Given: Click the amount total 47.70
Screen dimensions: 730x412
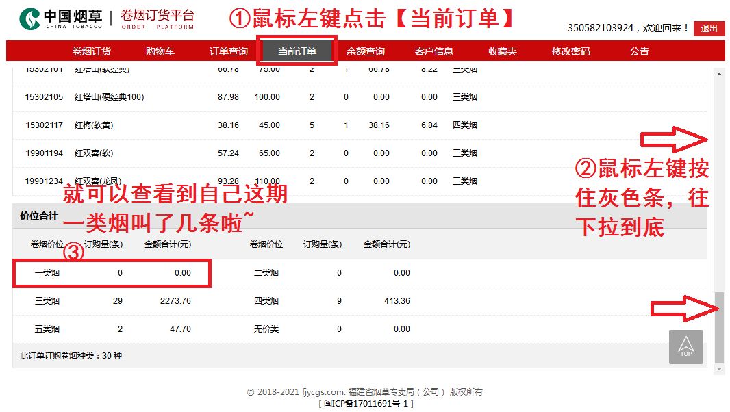Looking at the screenshot, I should [x=180, y=329].
